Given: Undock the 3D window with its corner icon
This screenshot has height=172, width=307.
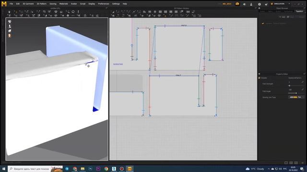Looking at the screenshot, I should point(106,8).
